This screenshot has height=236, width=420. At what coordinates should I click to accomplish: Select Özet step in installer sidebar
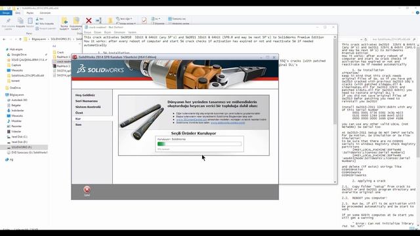point(79,113)
